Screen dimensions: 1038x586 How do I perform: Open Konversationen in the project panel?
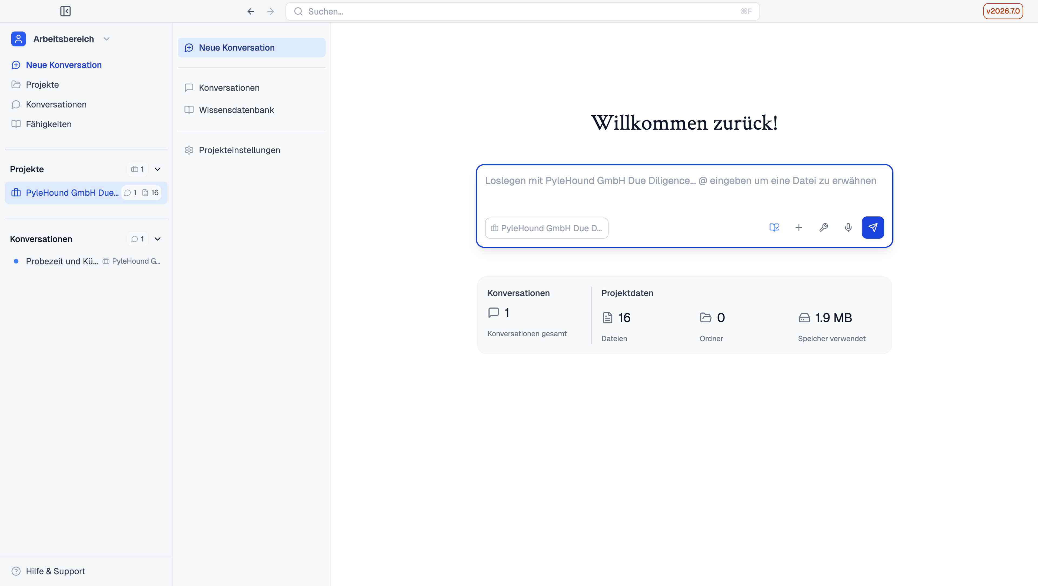[x=251, y=88]
